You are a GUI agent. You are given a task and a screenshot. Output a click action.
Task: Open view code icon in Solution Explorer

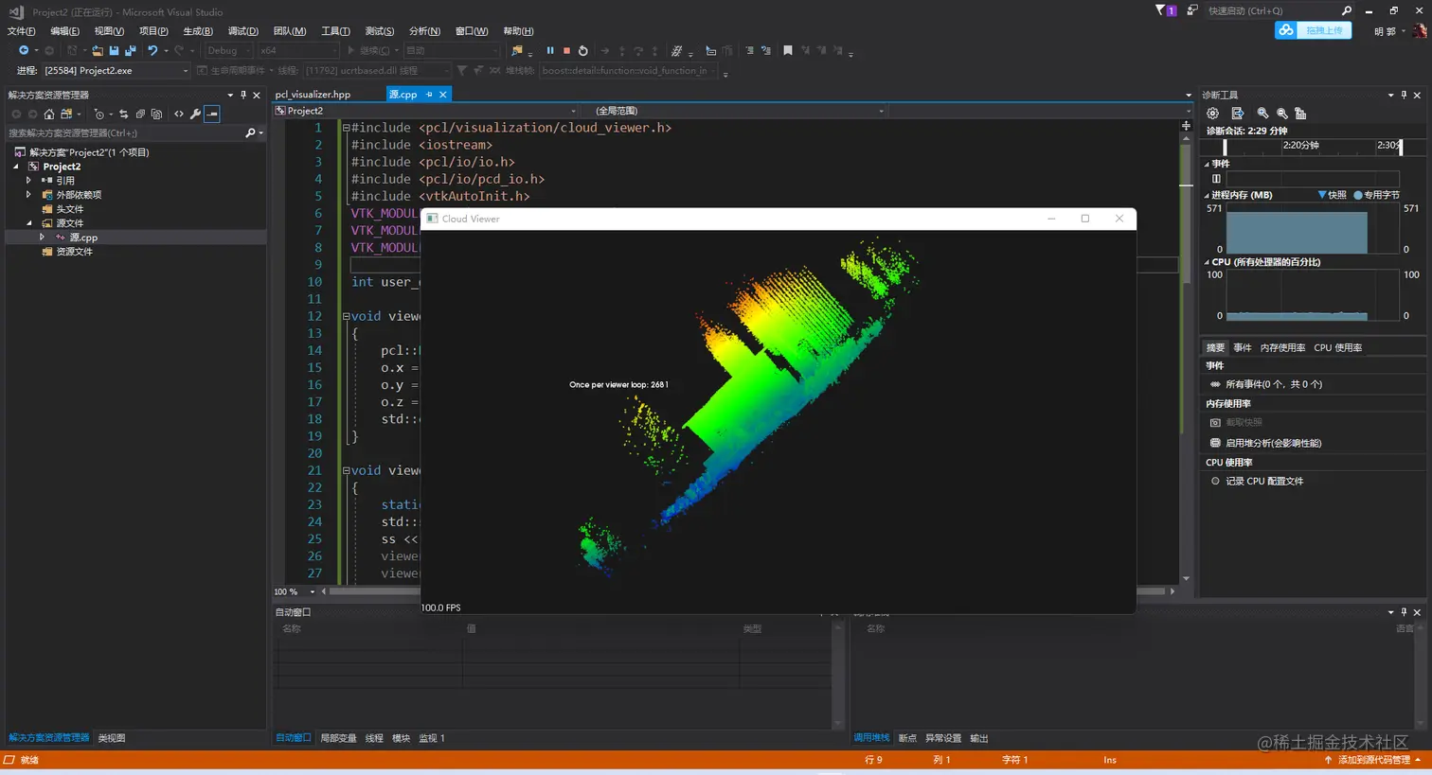click(179, 114)
